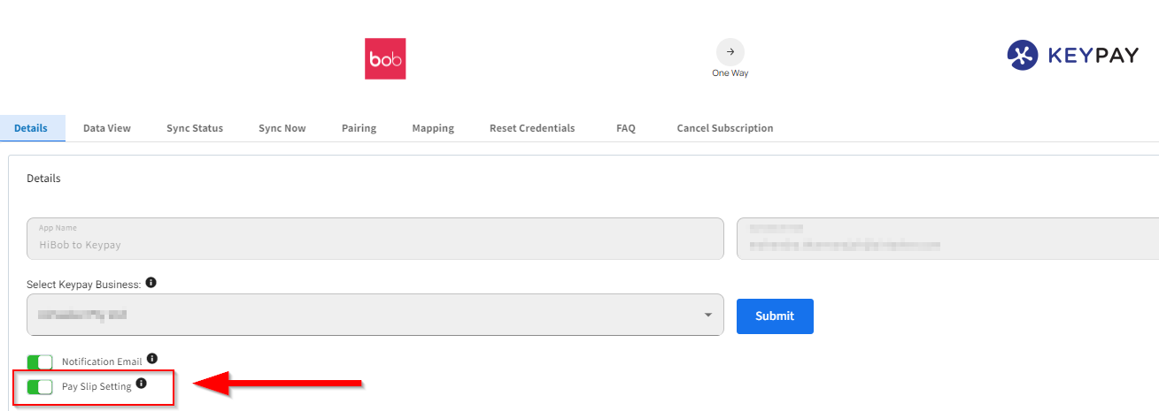The width and height of the screenshot is (1159, 411).
Task: Click the Details section heading
Action: (44, 179)
